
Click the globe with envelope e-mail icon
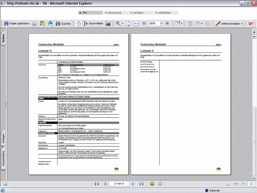[50, 23]
